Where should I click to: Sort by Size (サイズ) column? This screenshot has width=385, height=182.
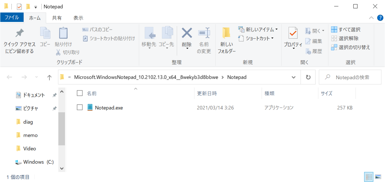(327, 93)
